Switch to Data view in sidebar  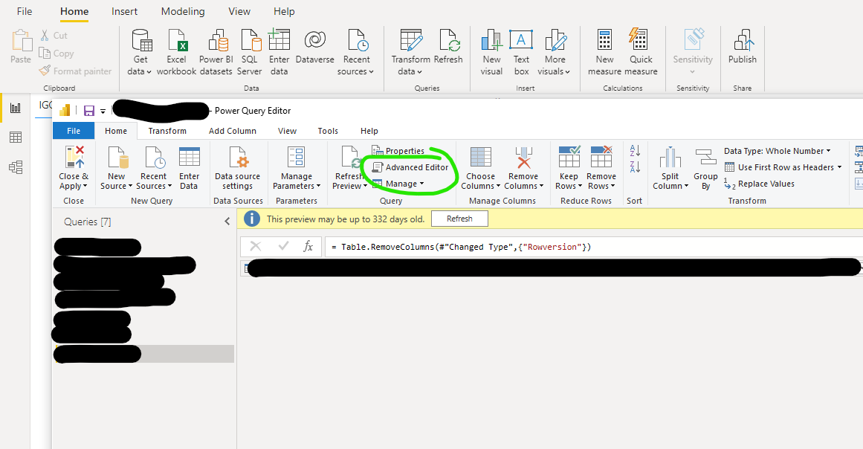pyautogui.click(x=16, y=138)
